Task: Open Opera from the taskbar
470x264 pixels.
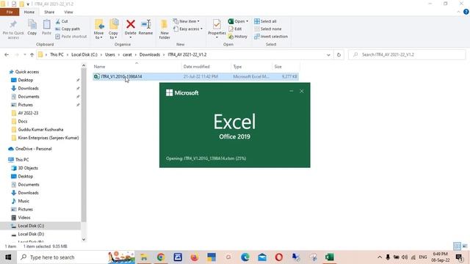Action: [279, 257]
